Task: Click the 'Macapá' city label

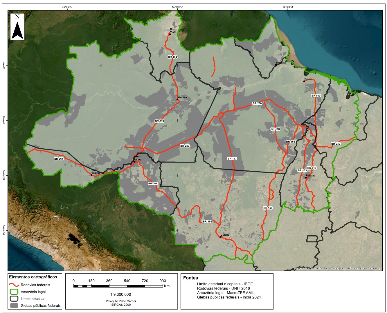Action: (x=281, y=63)
